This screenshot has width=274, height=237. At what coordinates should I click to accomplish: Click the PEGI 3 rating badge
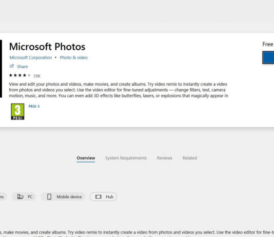coord(17,111)
